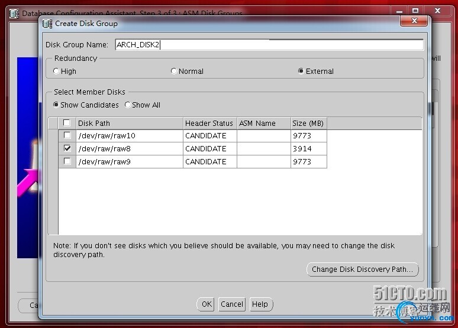The height and width of the screenshot is (328, 458).
Task: Uncheck the /dev/raw/raw8 disk checkbox
Action: click(x=67, y=148)
